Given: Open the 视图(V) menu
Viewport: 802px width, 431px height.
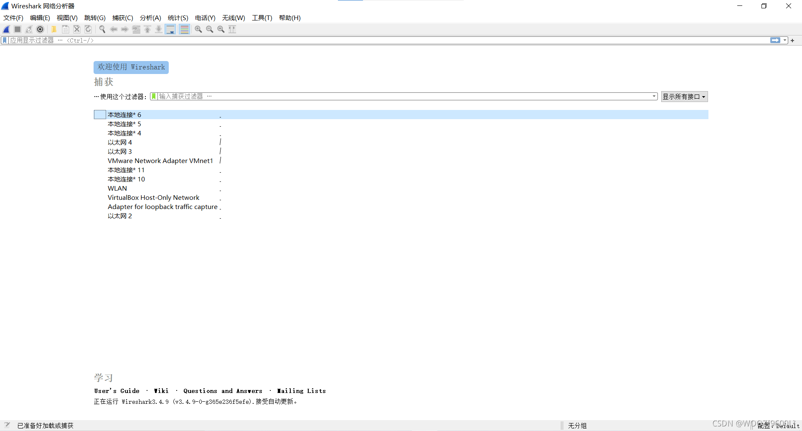Looking at the screenshot, I should coord(67,18).
